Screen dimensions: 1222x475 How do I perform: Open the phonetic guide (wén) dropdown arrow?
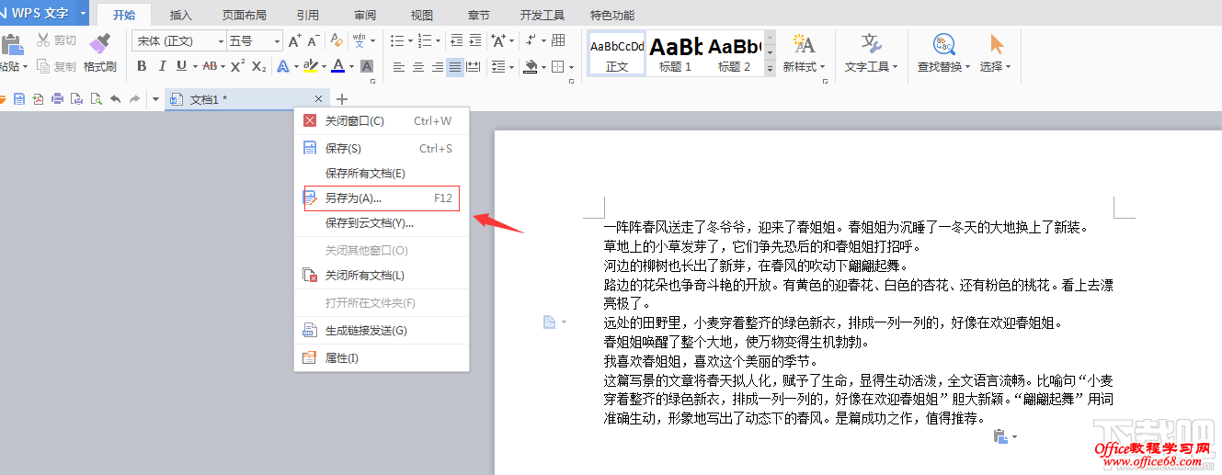click(371, 40)
